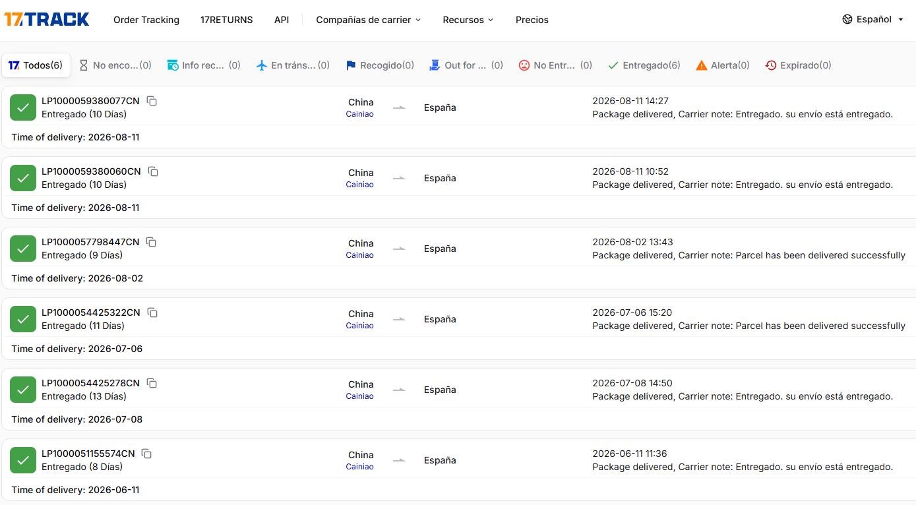Open Order Tracking page

[146, 20]
